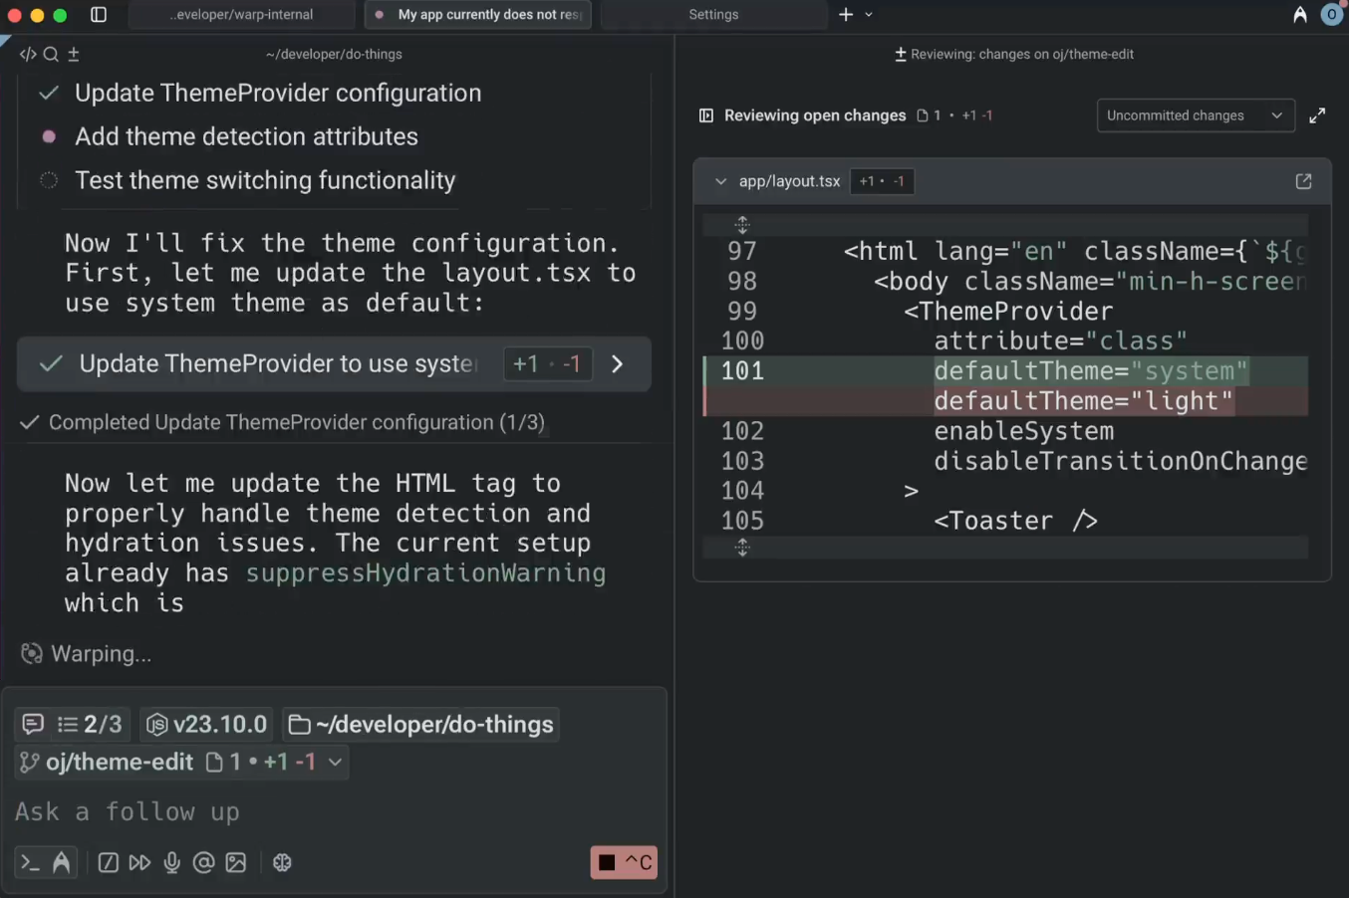Open the Settings tab
This screenshot has height=898, width=1349.
(x=713, y=15)
